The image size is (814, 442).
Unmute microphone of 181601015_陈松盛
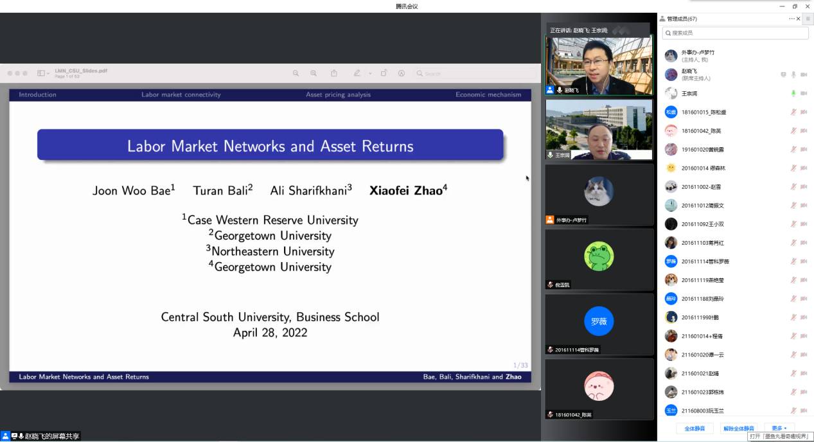point(793,112)
